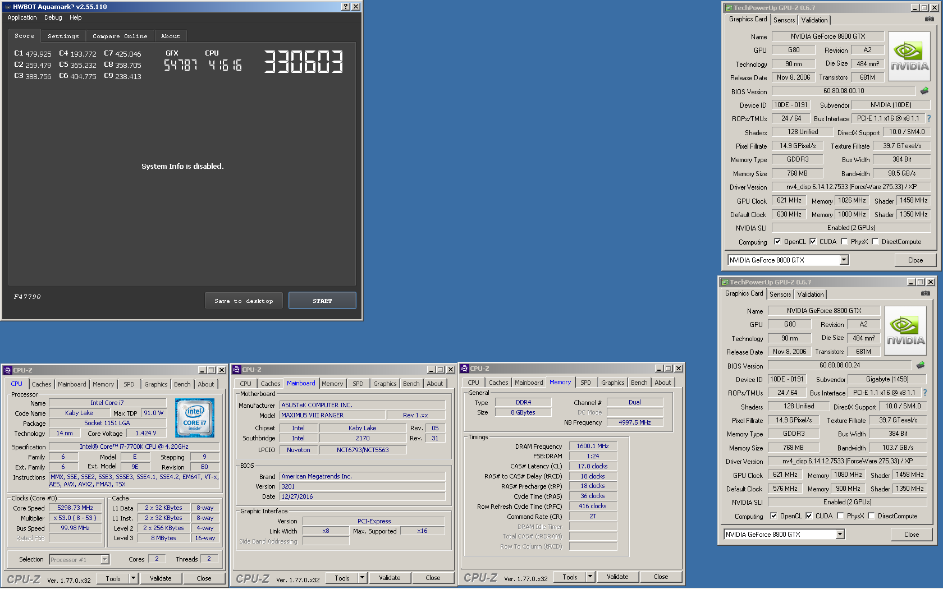Image resolution: width=943 pixels, height=589 pixels.
Task: Click DRAM Frequency 1600.1 MHz value
Action: point(593,446)
